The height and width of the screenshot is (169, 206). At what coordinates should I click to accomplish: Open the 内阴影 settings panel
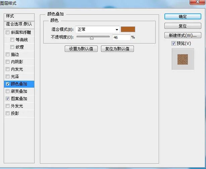point(17,62)
